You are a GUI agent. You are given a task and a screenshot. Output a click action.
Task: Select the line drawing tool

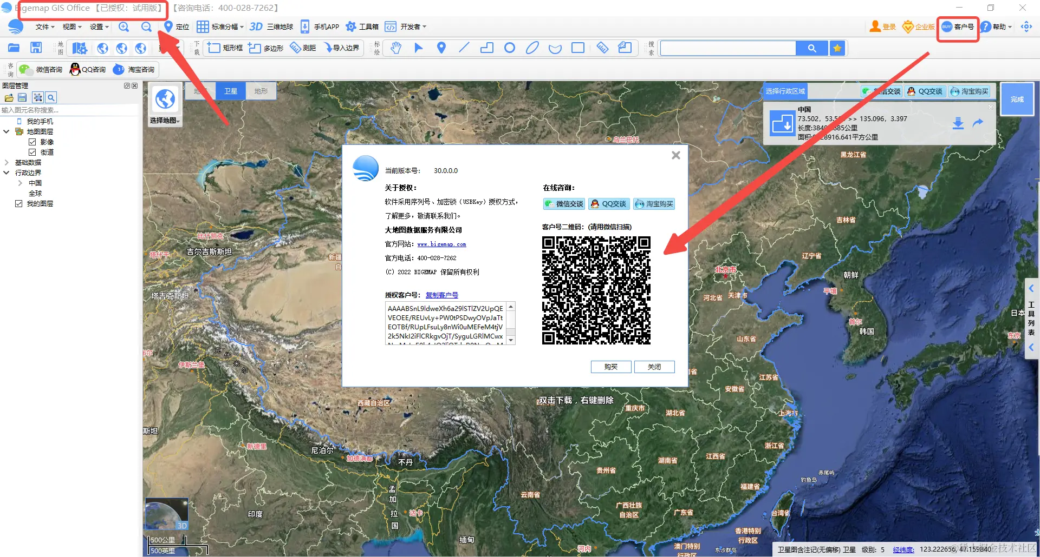click(x=464, y=48)
